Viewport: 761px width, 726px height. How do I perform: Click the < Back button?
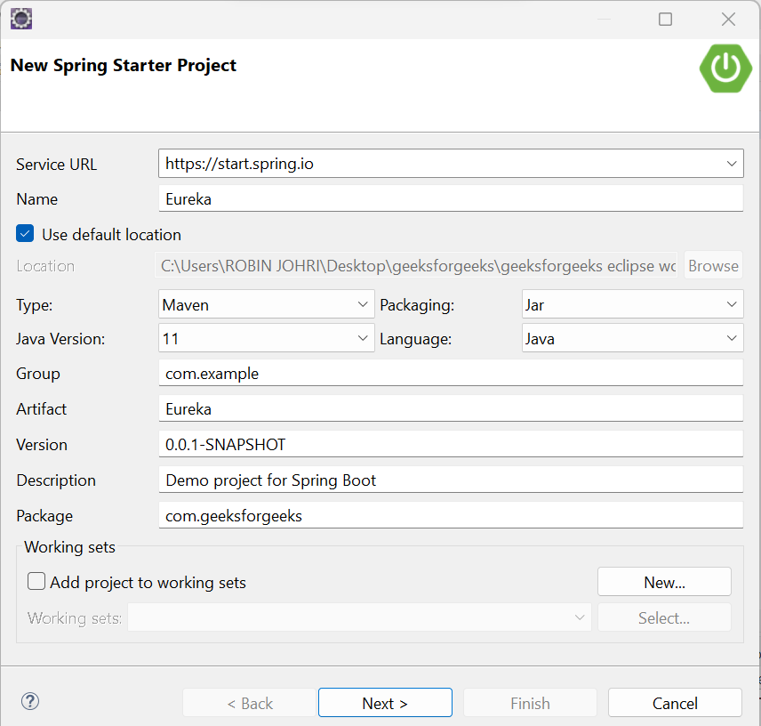pos(250,703)
